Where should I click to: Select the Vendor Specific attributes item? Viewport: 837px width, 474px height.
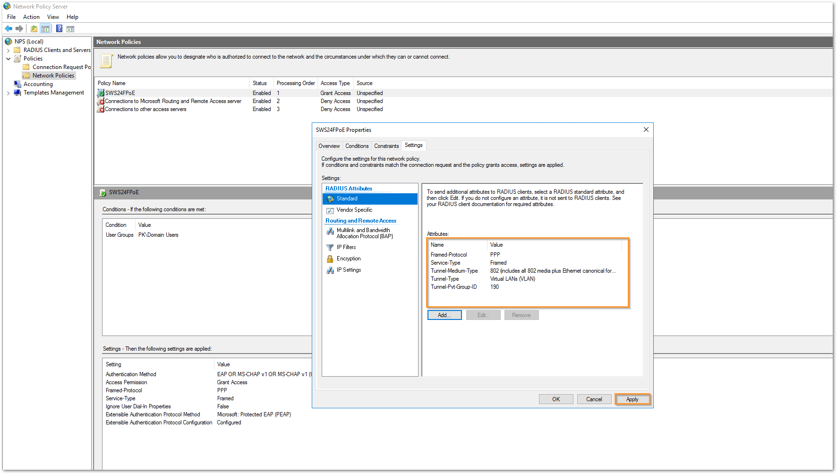354,210
